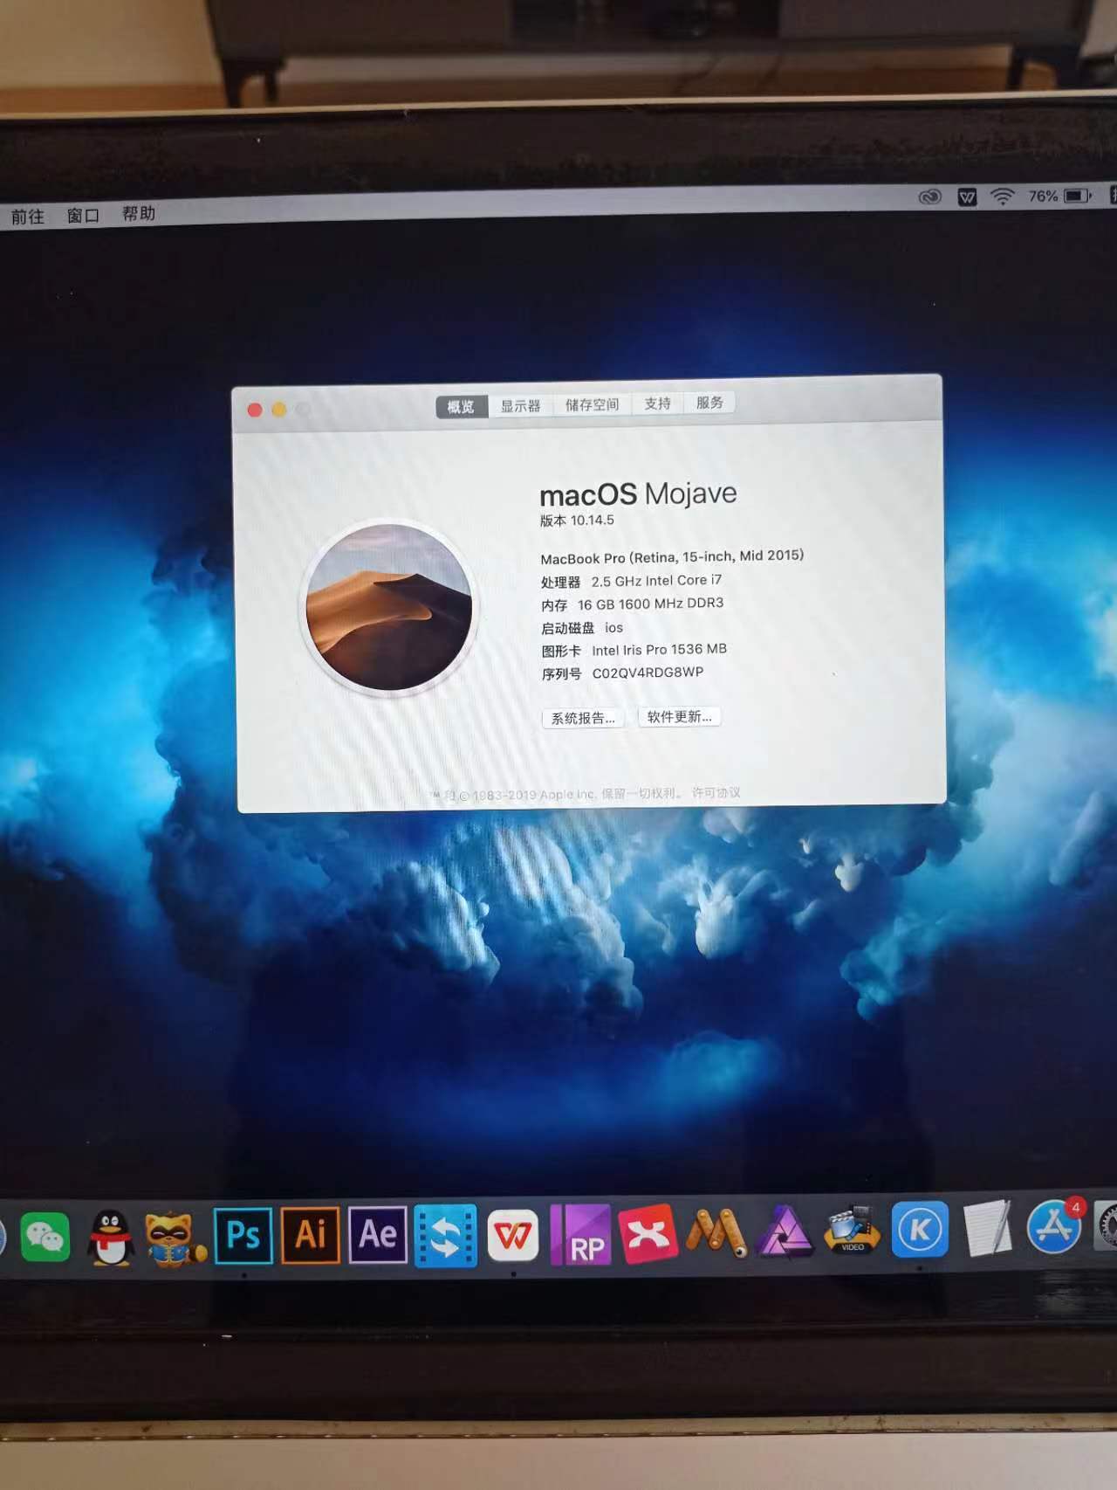The image size is (1117, 1490).
Task: Click startup disk name ios
Action: tap(613, 627)
